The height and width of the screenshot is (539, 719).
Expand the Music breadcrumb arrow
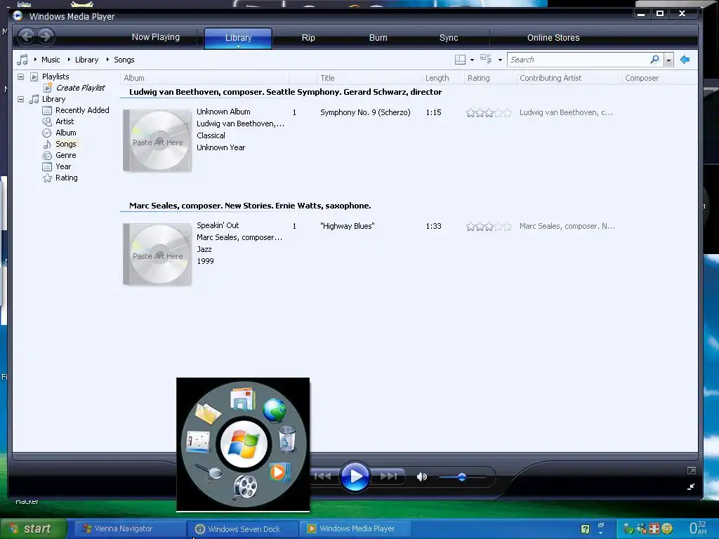(x=35, y=60)
